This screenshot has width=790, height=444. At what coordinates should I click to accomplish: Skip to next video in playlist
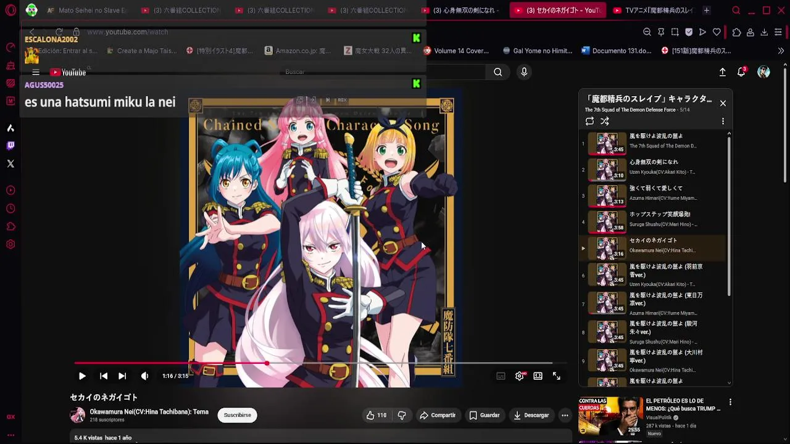coord(122,376)
